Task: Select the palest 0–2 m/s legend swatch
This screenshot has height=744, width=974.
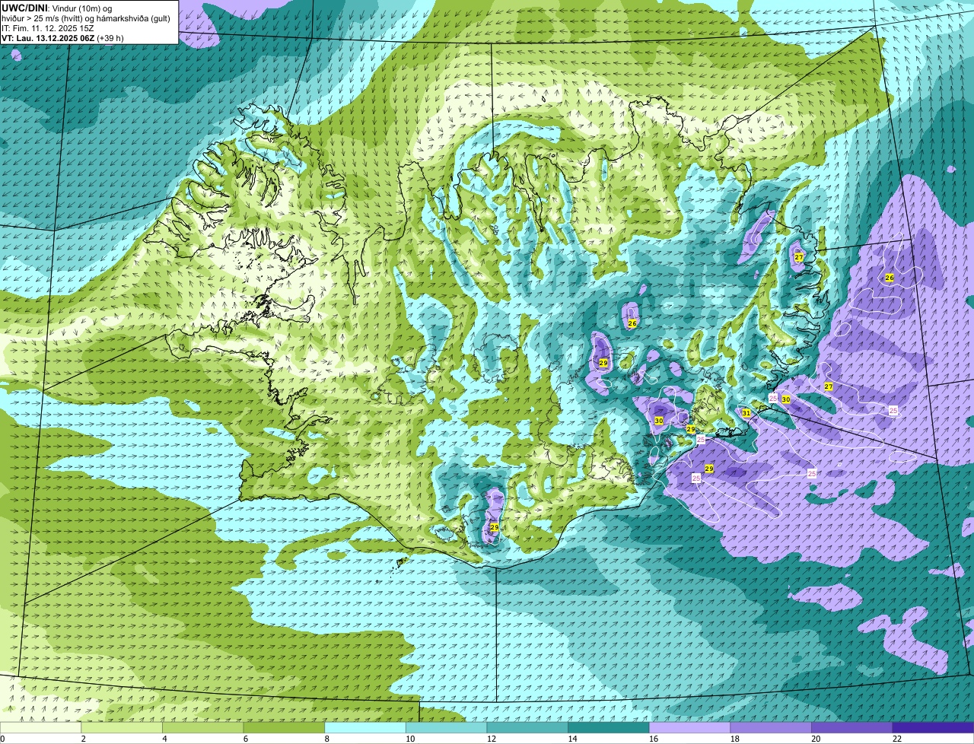Action: pos(40,727)
